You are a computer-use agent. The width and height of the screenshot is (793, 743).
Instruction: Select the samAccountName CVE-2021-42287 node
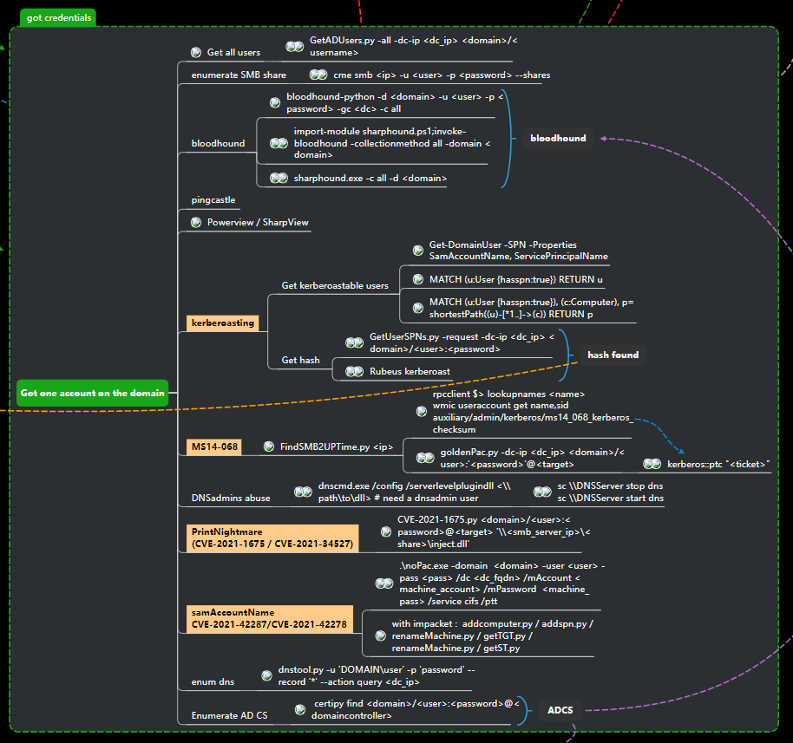(x=269, y=619)
